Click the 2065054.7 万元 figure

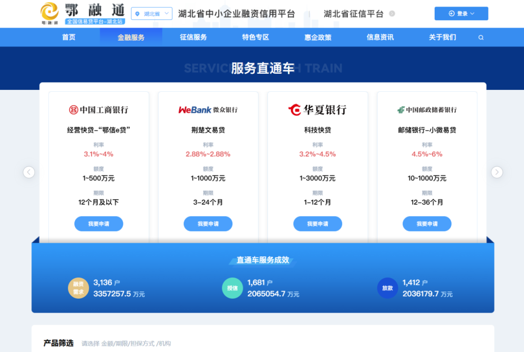click(x=273, y=294)
